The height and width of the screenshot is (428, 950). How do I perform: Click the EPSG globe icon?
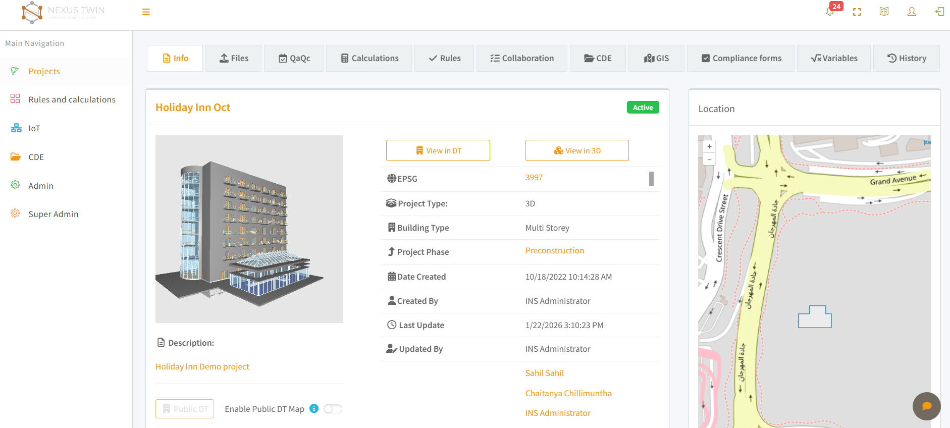click(392, 178)
